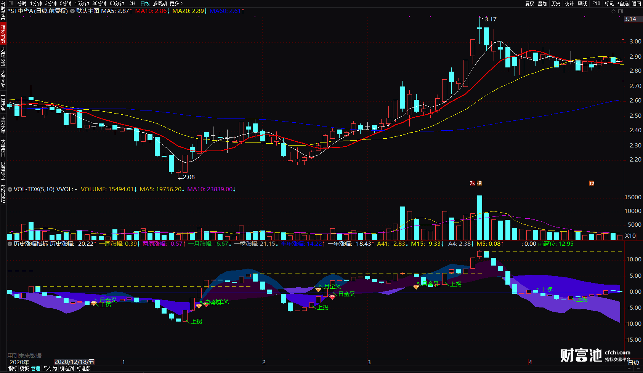Click the 3.17 high price label
Image resolution: width=643 pixels, height=373 pixels.
491,19
